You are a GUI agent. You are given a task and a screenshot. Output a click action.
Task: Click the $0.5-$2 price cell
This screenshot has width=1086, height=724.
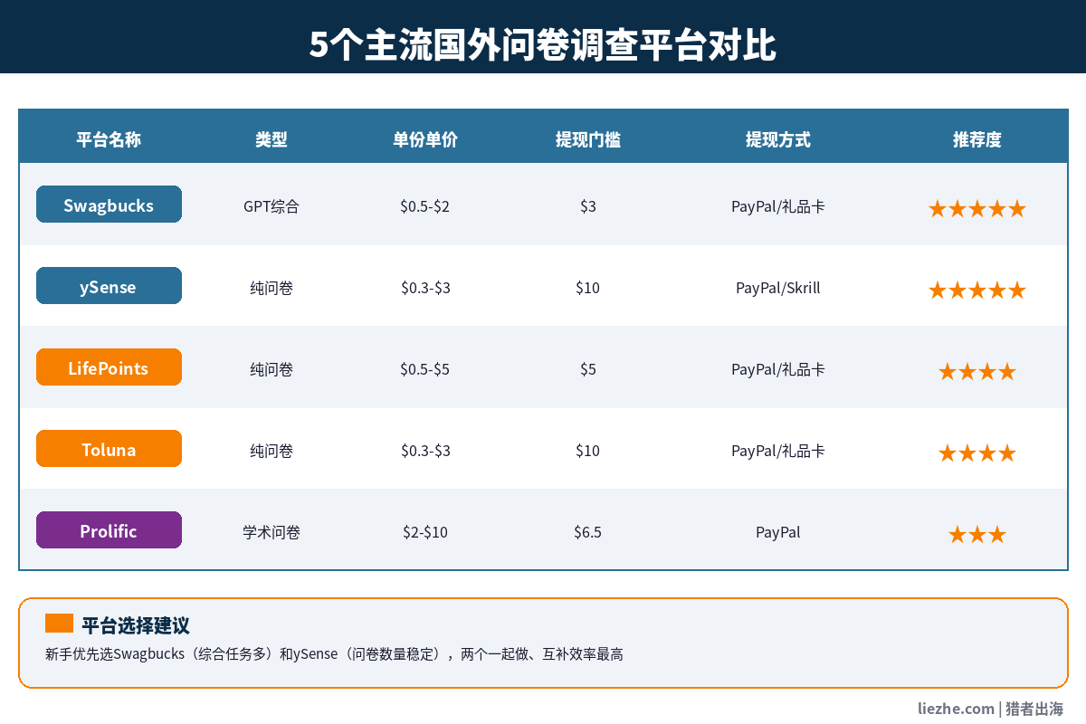pyautogui.click(x=425, y=206)
